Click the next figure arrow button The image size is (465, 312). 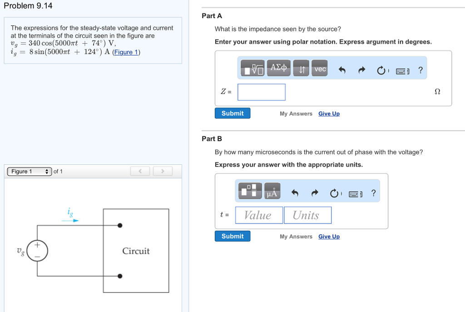163,171
